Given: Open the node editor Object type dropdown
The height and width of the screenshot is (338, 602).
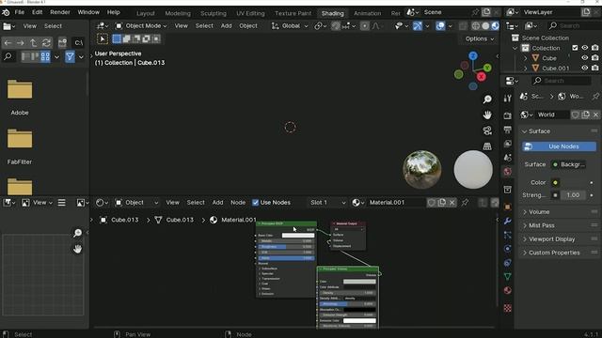Looking at the screenshot, I should [x=137, y=203].
